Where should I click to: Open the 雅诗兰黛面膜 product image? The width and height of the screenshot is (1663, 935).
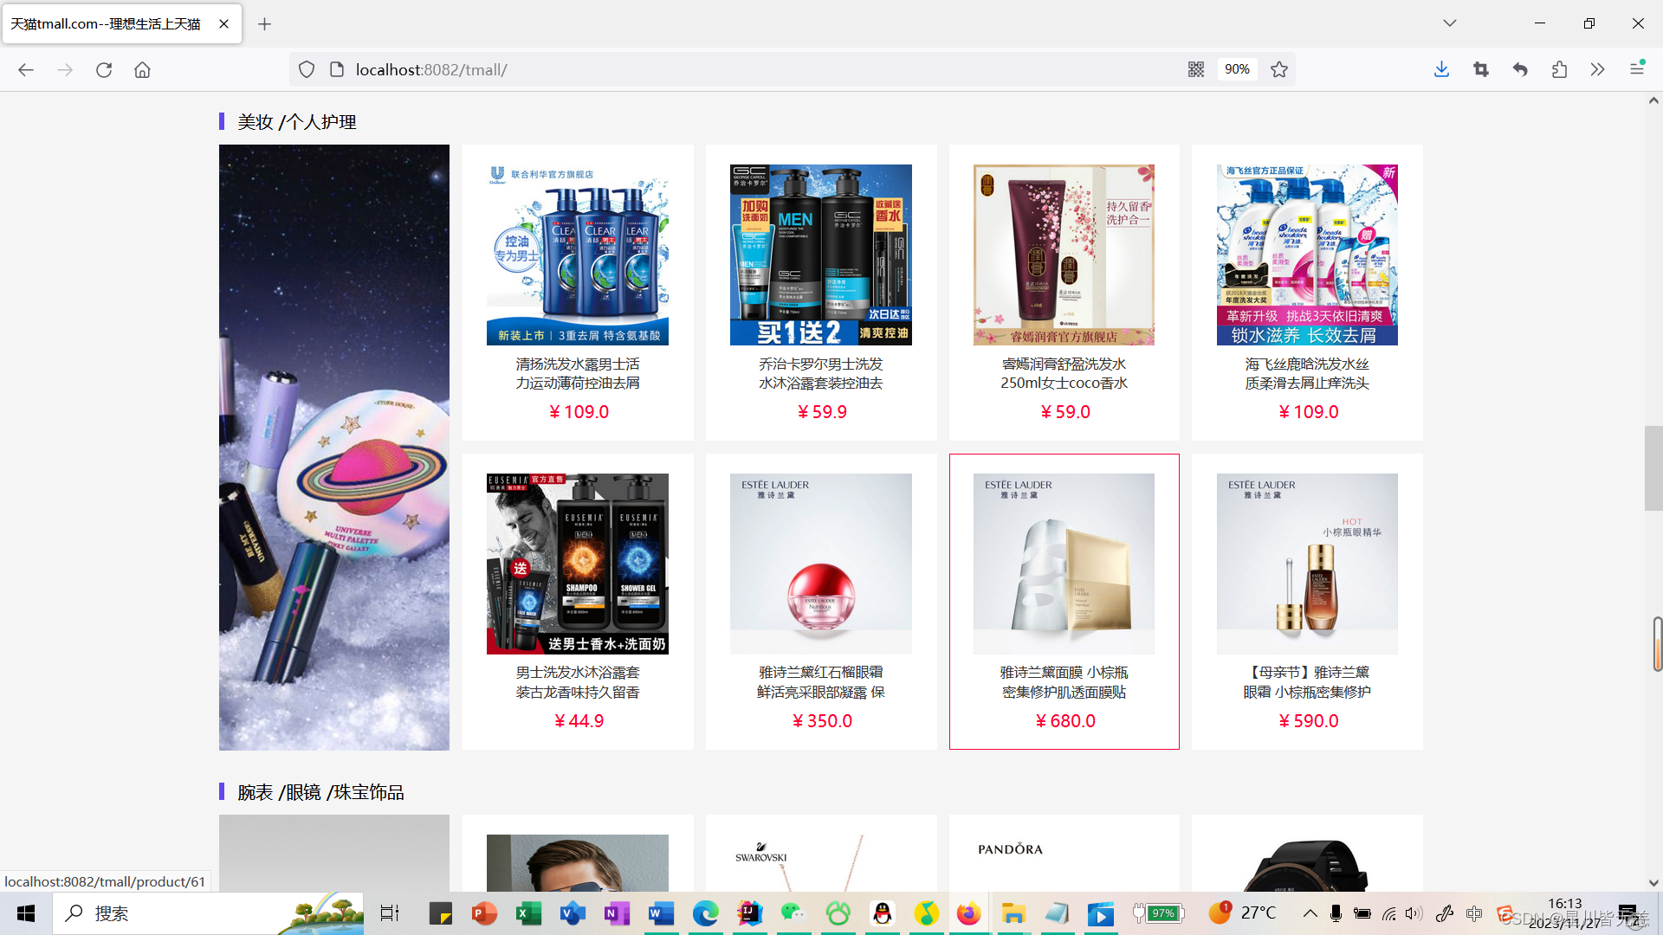tap(1064, 564)
